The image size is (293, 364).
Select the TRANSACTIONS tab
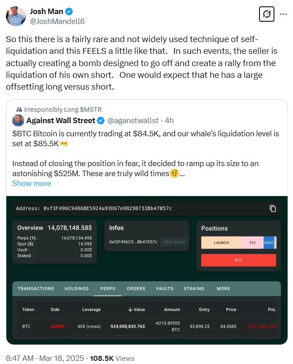coord(36,289)
